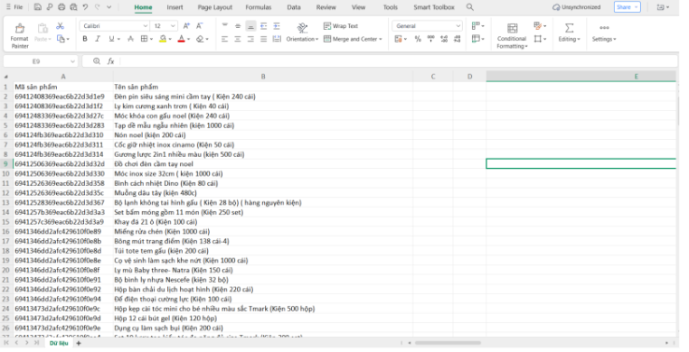Click the Conditional Formatting icon
This screenshot has height=352, width=689.
click(513, 29)
